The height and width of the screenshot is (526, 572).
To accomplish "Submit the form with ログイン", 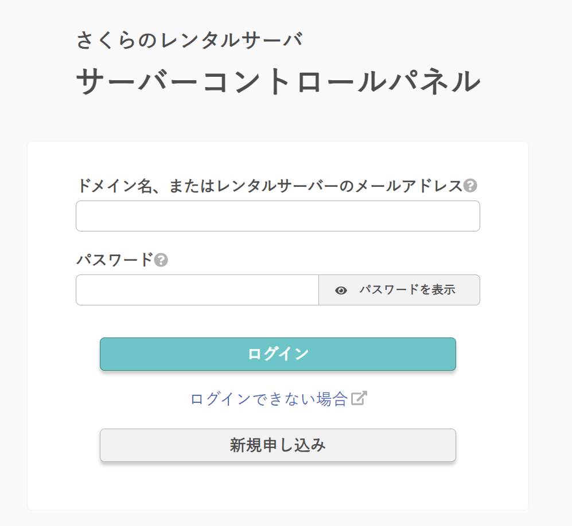I will pyautogui.click(x=278, y=354).
